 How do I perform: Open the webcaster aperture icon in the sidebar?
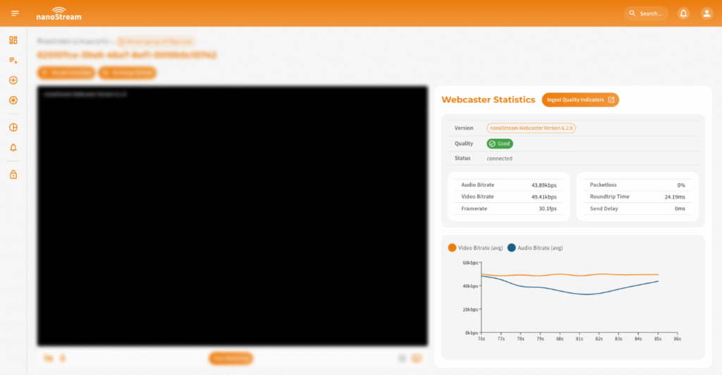[13, 100]
